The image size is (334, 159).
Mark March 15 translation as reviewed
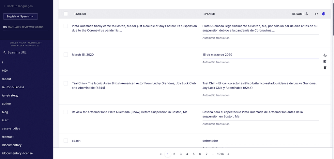tap(325, 55)
